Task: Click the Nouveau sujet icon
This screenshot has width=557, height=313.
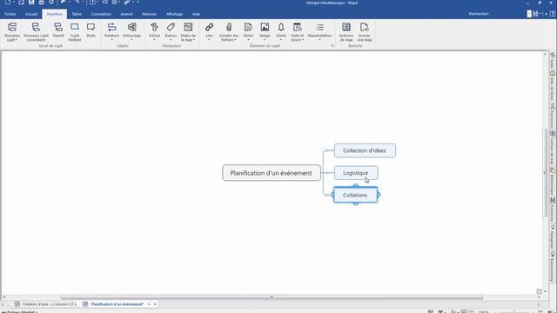Action: (12, 27)
